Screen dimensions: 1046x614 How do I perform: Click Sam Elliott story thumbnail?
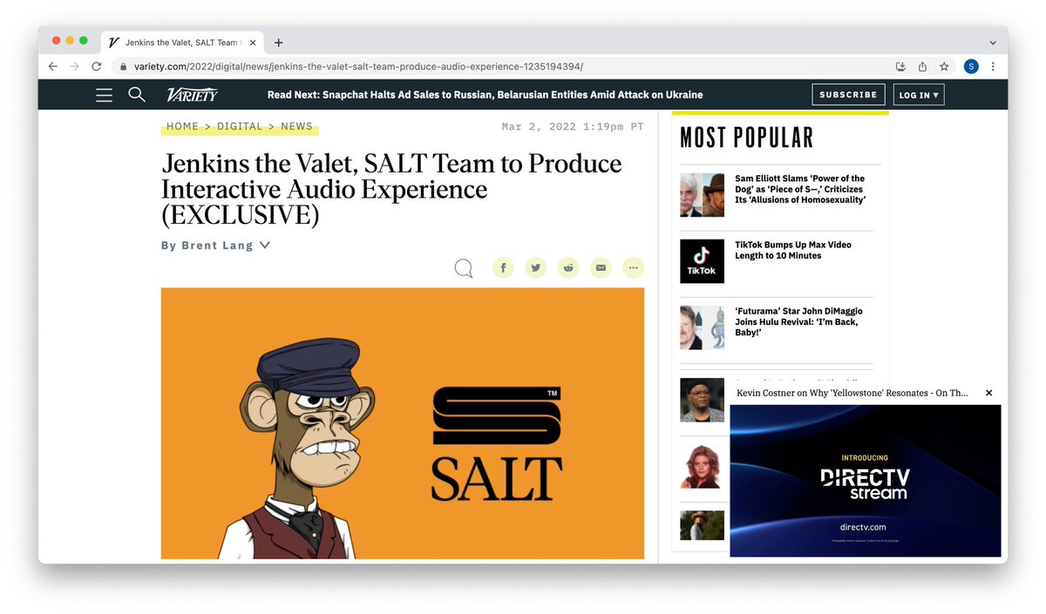tap(702, 195)
